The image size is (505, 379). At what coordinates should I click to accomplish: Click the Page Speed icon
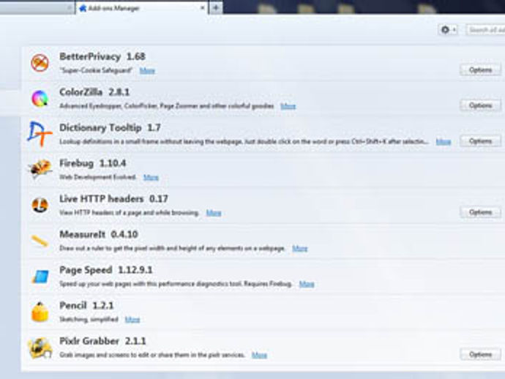point(40,277)
